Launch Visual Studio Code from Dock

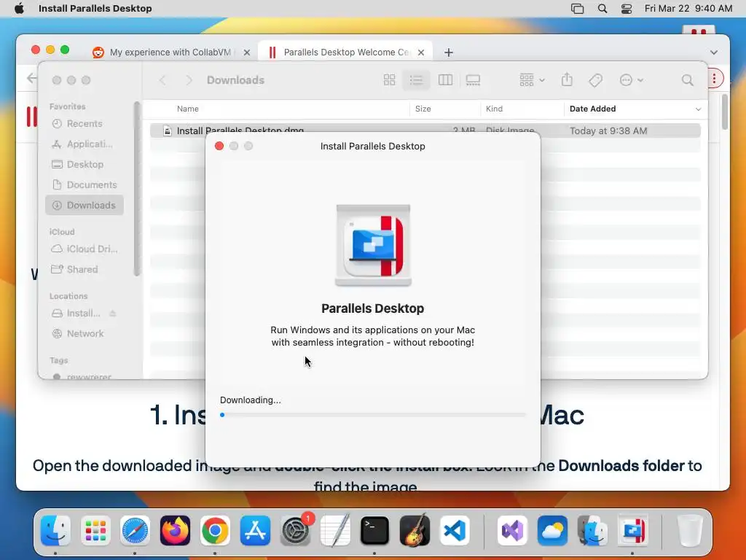click(455, 531)
